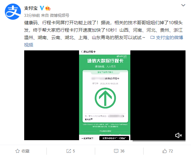The height and width of the screenshot is (156, 191).
Task: Play the 通信大数据行程卡 video thumbnail
Action: point(105,95)
